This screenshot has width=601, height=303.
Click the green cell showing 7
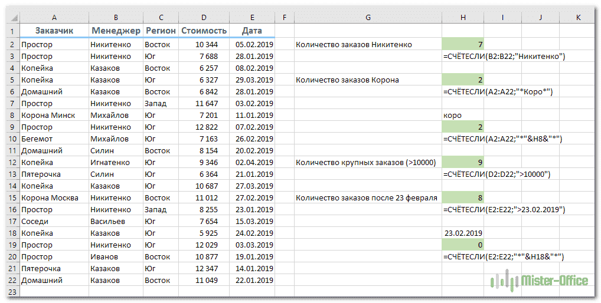462,44
